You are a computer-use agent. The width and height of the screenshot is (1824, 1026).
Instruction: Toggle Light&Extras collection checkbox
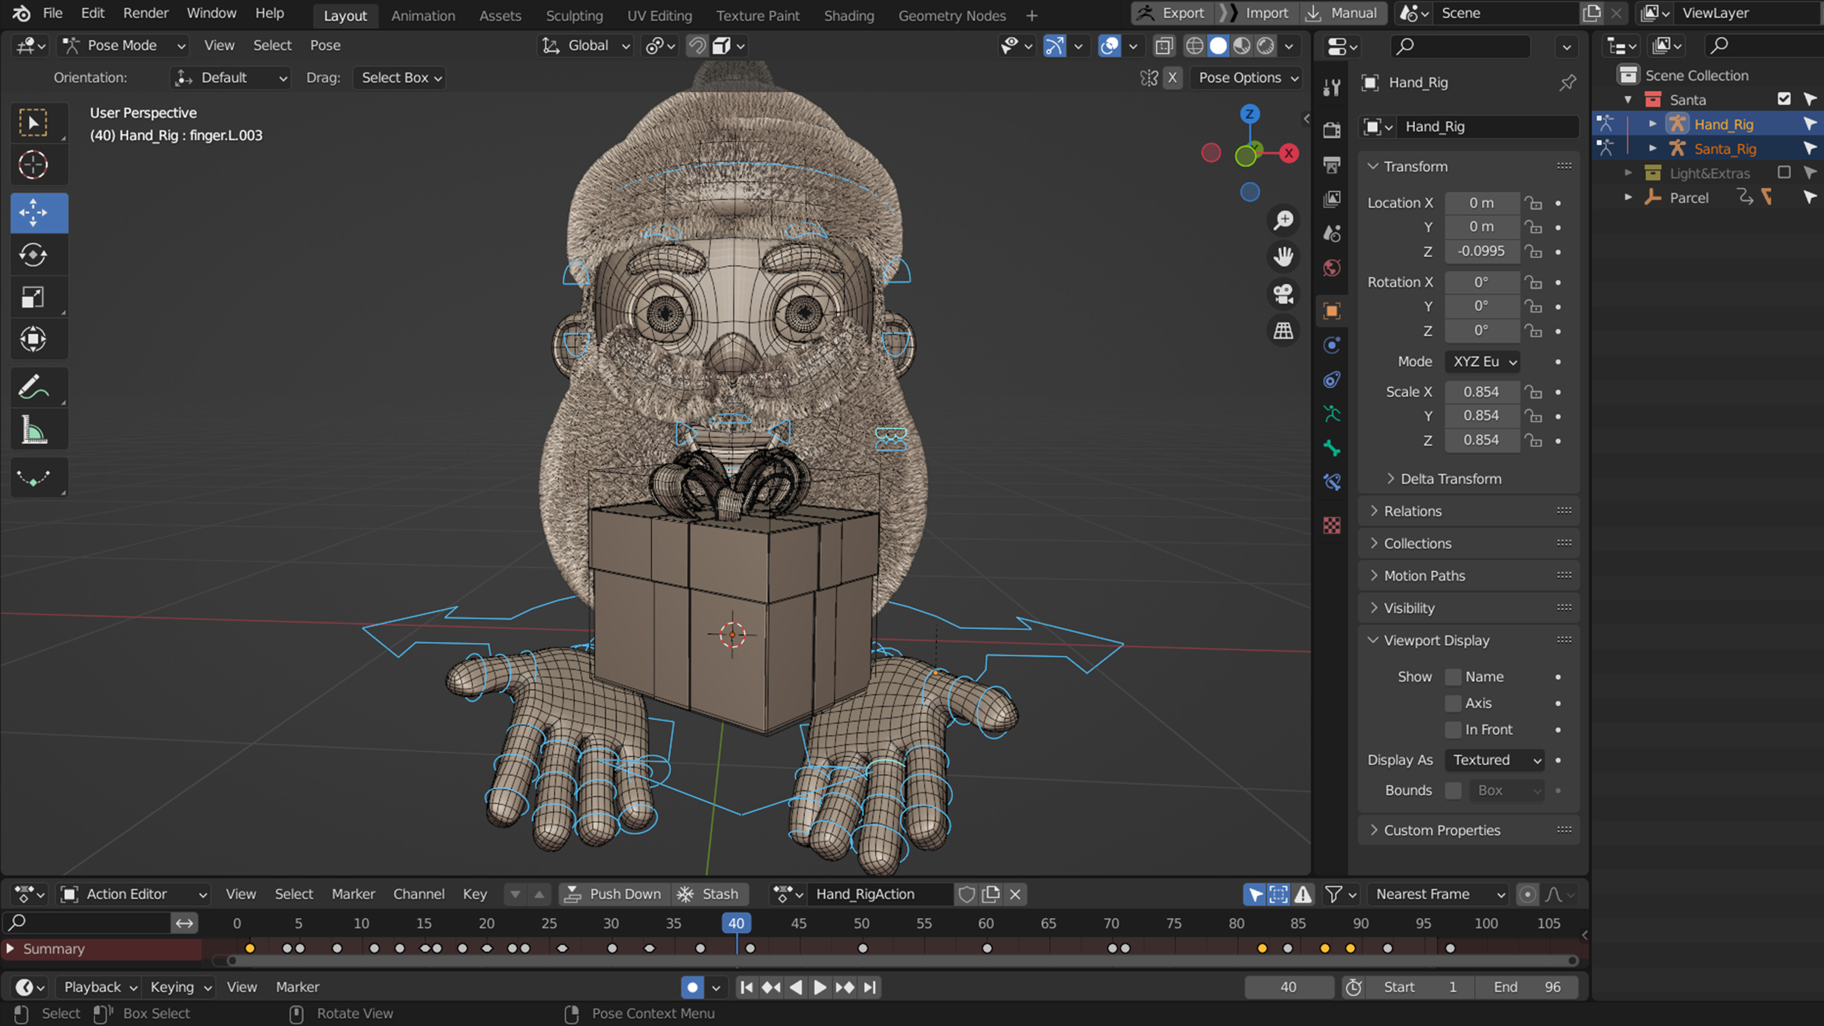click(x=1784, y=173)
